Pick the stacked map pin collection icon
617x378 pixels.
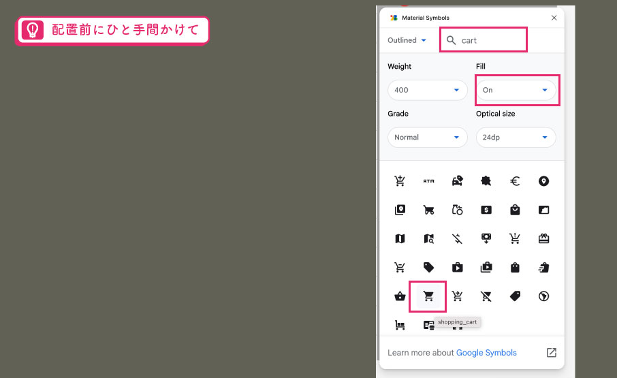[x=400, y=210]
